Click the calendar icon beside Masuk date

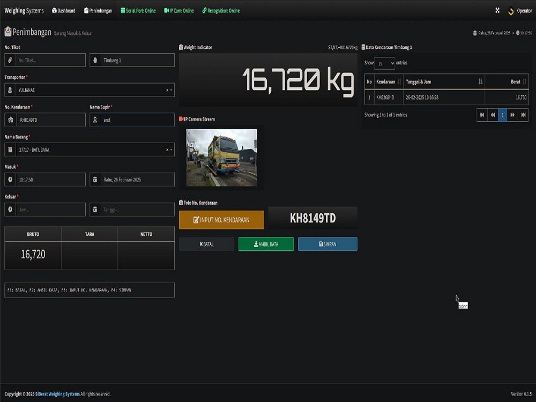click(95, 180)
